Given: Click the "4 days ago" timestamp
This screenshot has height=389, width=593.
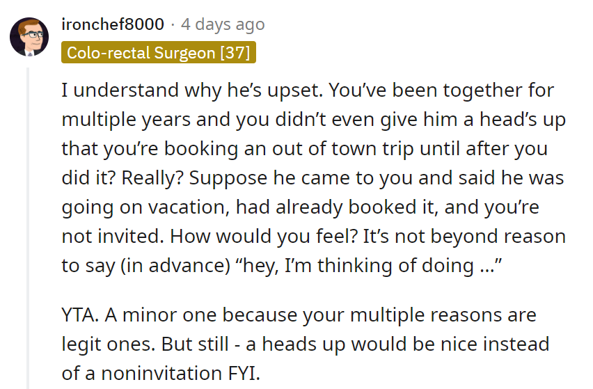Looking at the screenshot, I should click(x=223, y=24).
